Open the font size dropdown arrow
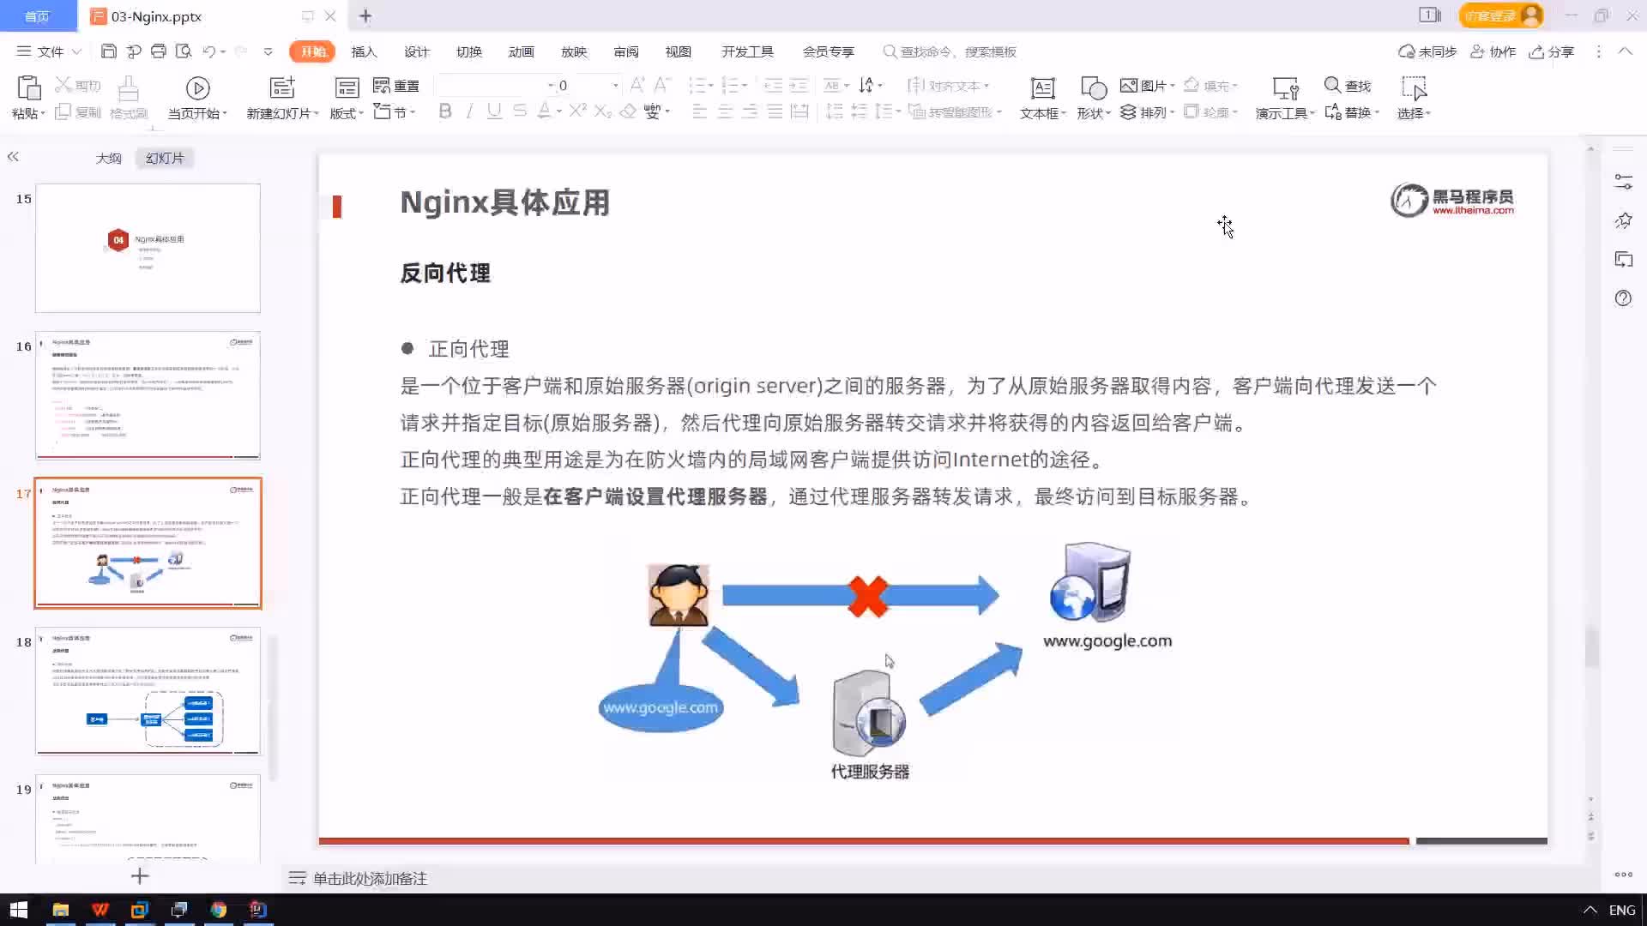 click(x=615, y=86)
